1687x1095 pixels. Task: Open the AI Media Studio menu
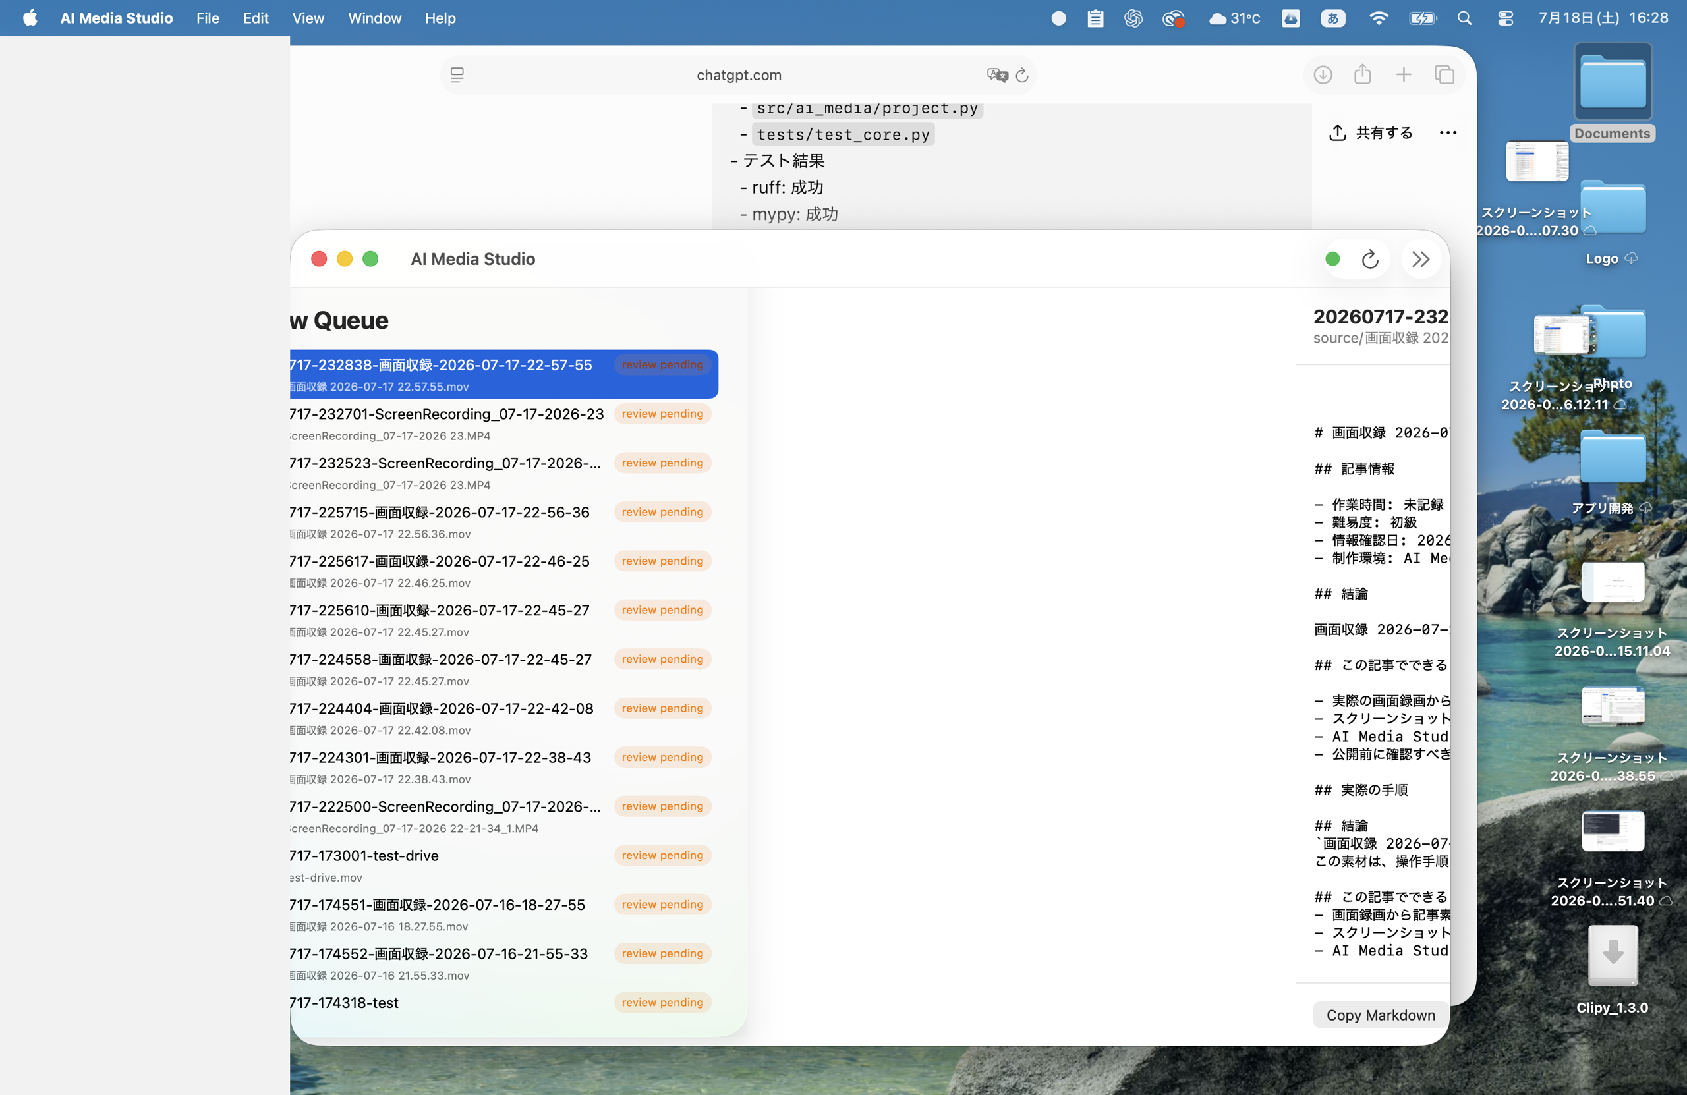click(116, 18)
